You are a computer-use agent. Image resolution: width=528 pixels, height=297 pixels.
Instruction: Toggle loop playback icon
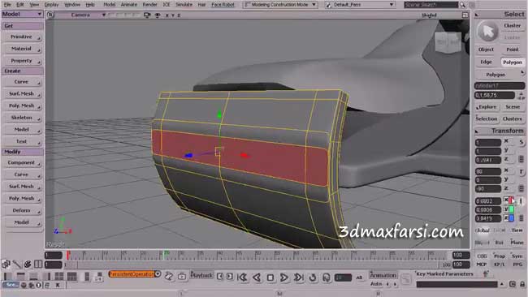(313, 278)
